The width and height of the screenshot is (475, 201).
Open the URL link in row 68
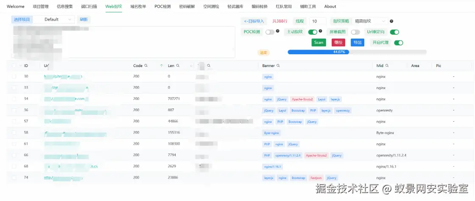click(x=71, y=167)
